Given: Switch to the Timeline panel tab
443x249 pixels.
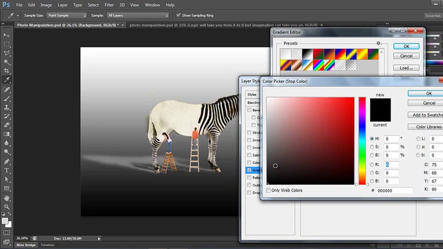Looking at the screenshot, I should [x=47, y=245].
